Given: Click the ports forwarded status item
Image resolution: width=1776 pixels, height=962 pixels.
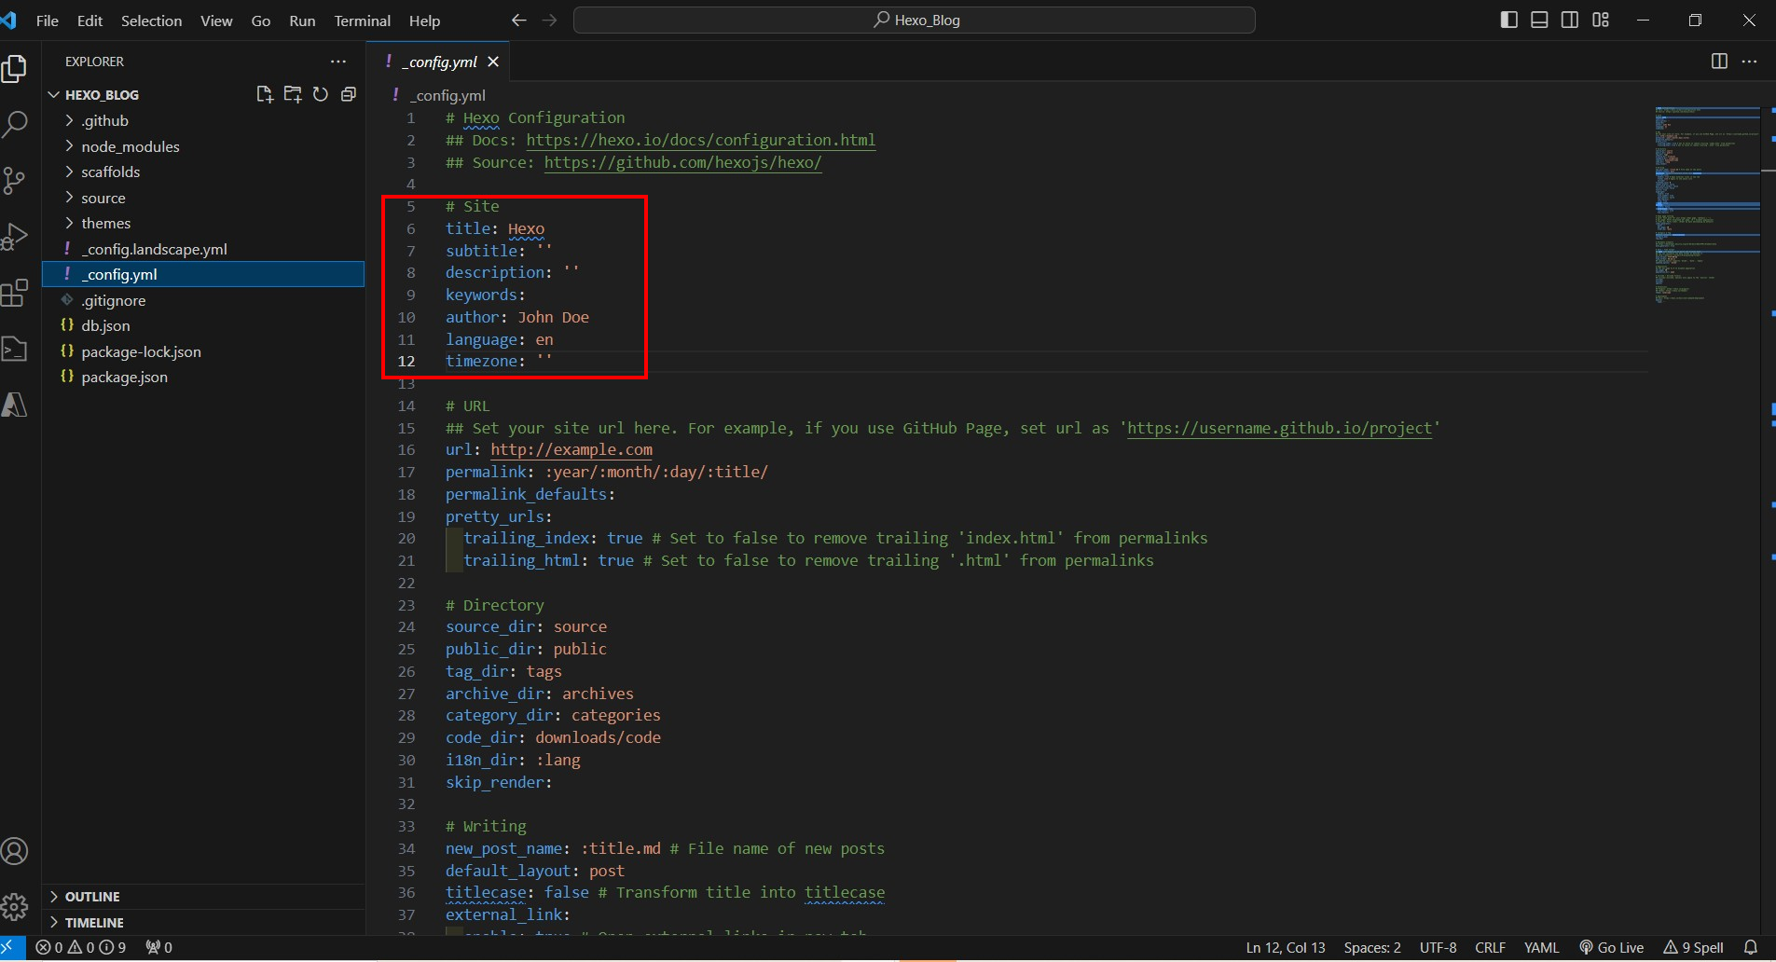Looking at the screenshot, I should 158,948.
